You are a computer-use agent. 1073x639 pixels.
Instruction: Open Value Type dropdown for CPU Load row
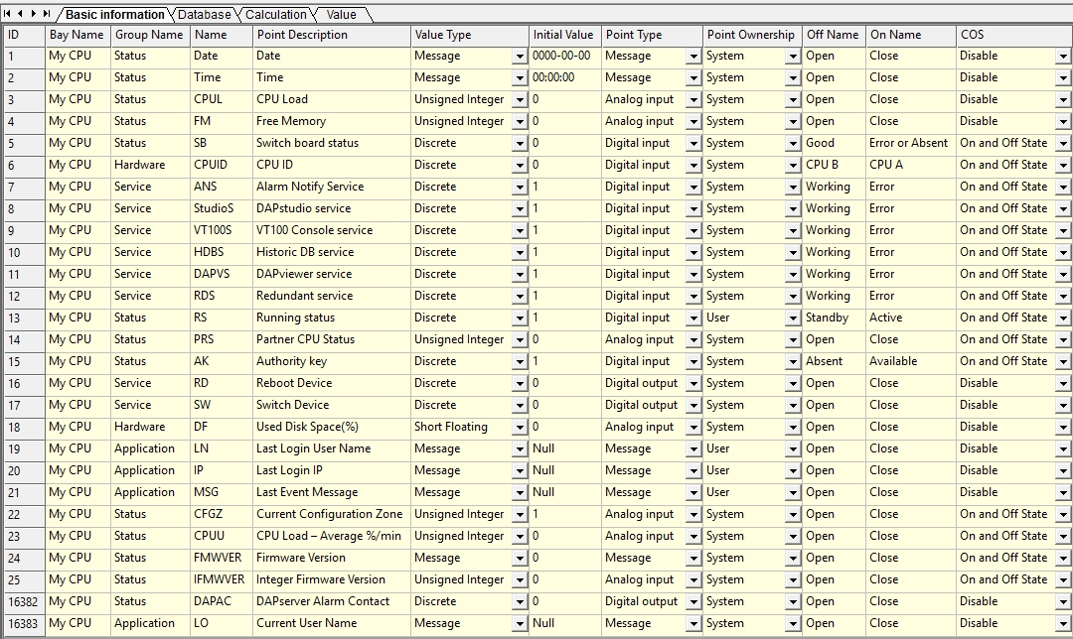(520, 100)
